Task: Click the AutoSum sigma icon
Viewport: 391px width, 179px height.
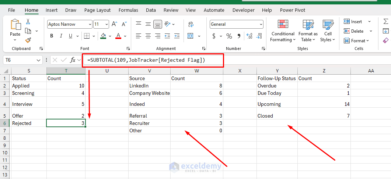Action: pyautogui.click(x=386, y=22)
